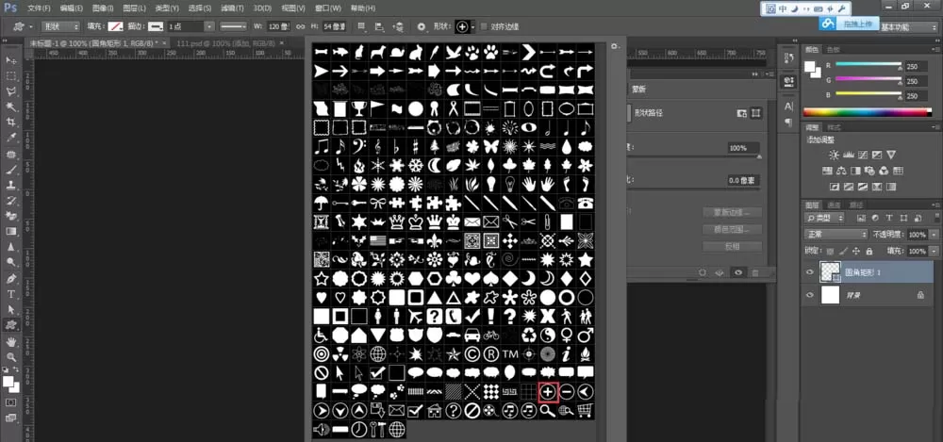
Task: Open the File menu
Action: click(x=39, y=8)
